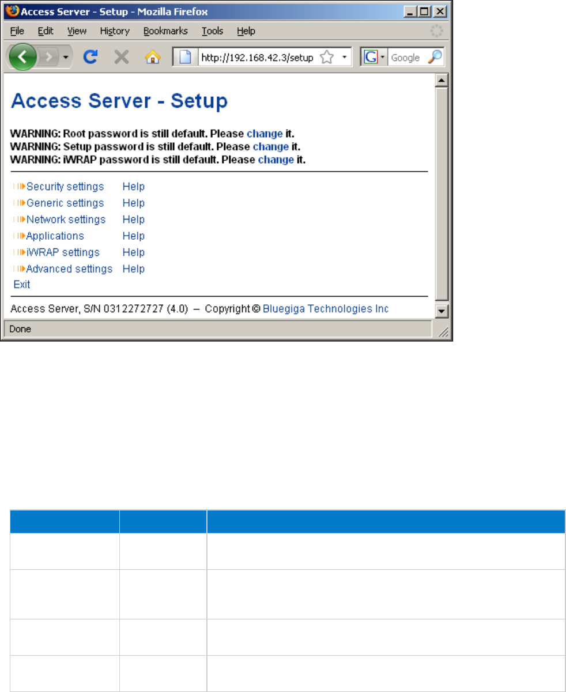Image resolution: width=566 pixels, height=692 pixels.
Task: Bookmark this page with the star icon
Action: pyautogui.click(x=326, y=58)
